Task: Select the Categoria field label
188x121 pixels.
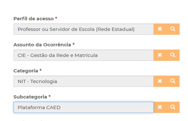Action: click(26, 71)
